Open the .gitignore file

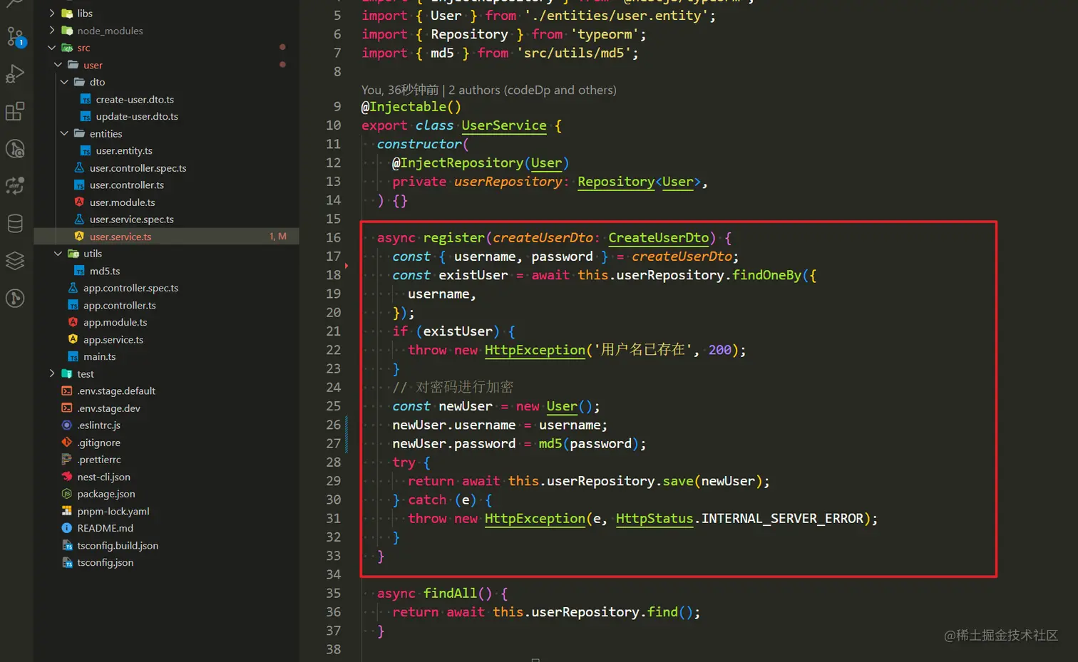pos(98,443)
